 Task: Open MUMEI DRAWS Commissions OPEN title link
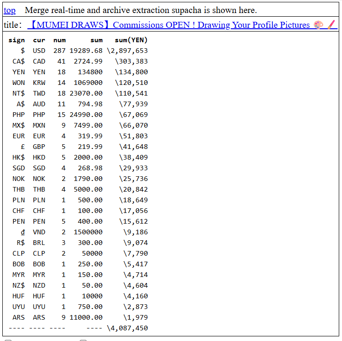182,25
